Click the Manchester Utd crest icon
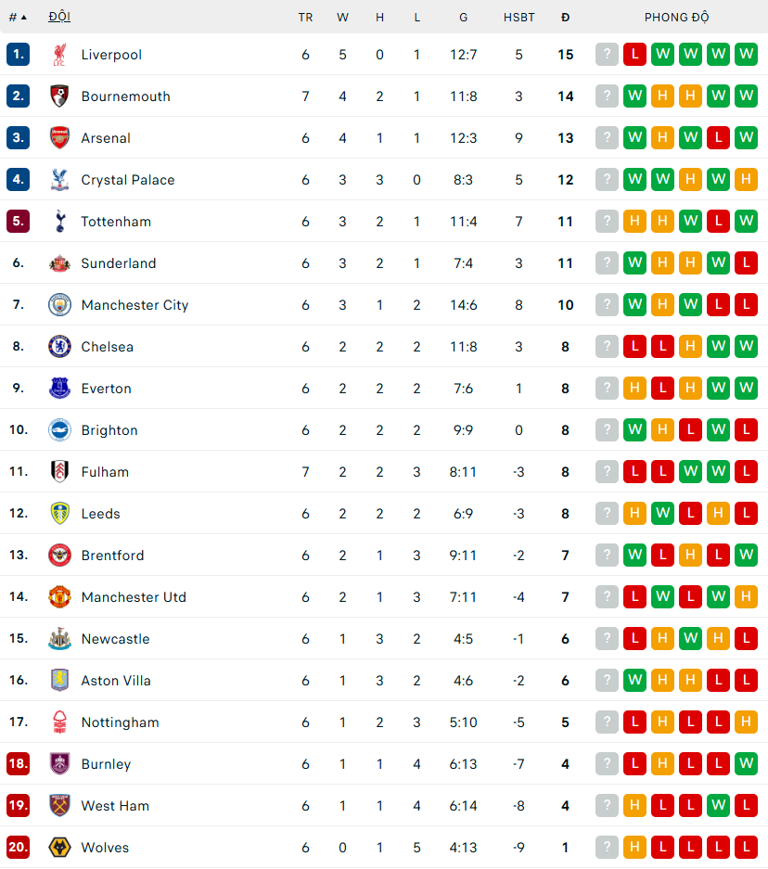The height and width of the screenshot is (869, 768). click(59, 597)
